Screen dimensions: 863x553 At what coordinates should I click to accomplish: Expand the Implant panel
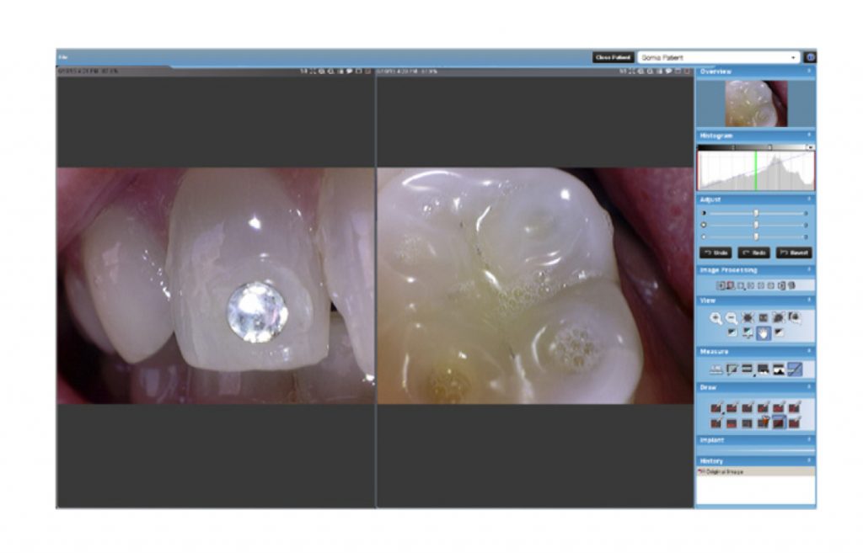point(810,440)
